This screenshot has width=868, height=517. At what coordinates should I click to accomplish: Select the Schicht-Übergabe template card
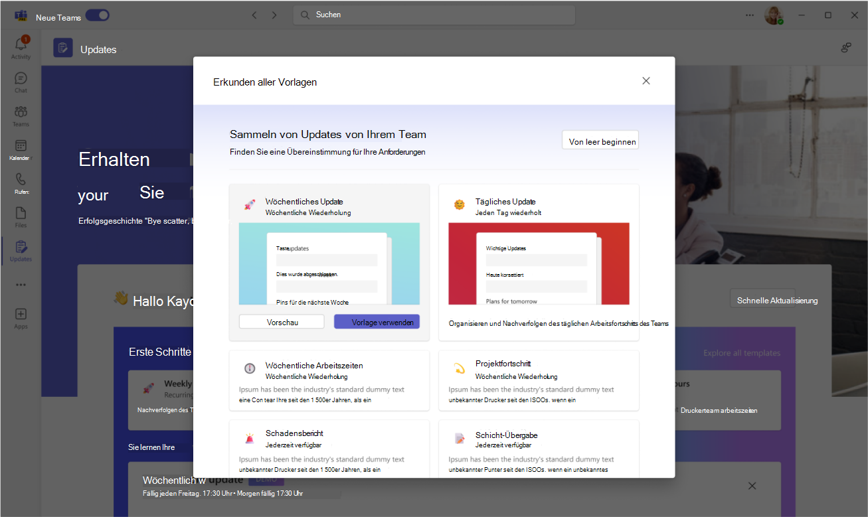[539, 449]
